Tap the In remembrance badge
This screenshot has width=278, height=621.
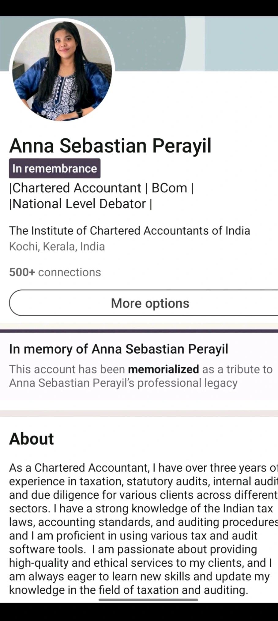(54, 168)
